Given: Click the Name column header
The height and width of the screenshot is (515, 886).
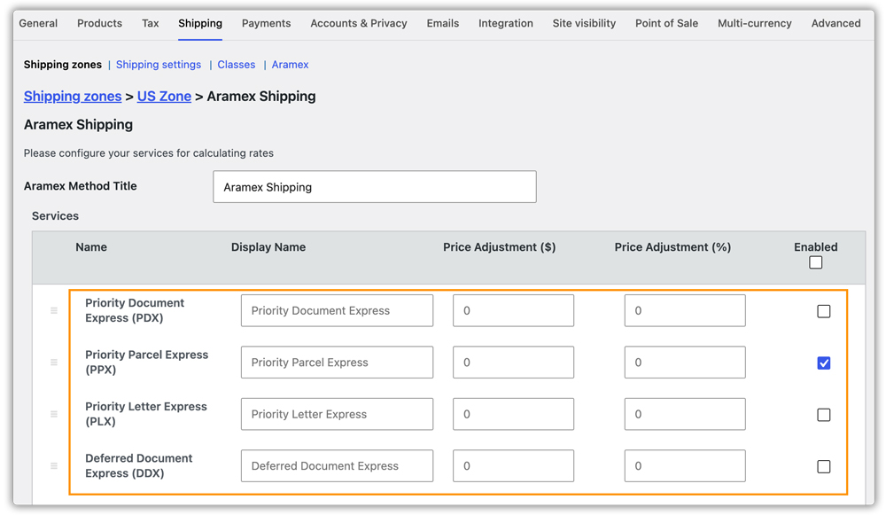Looking at the screenshot, I should pyautogui.click(x=91, y=247).
